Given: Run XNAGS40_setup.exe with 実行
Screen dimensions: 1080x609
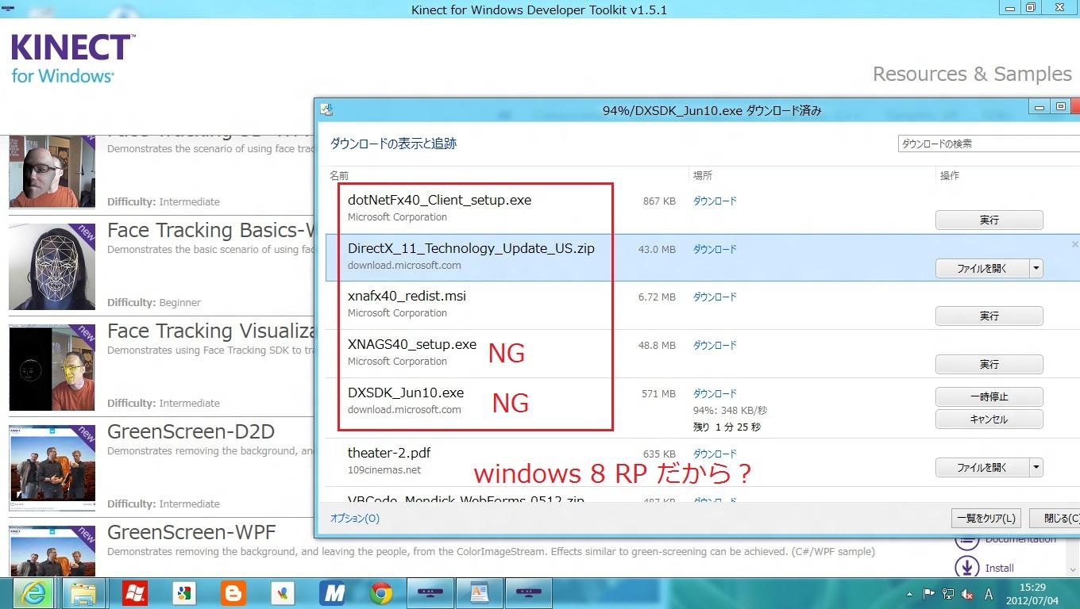Looking at the screenshot, I should tap(989, 364).
